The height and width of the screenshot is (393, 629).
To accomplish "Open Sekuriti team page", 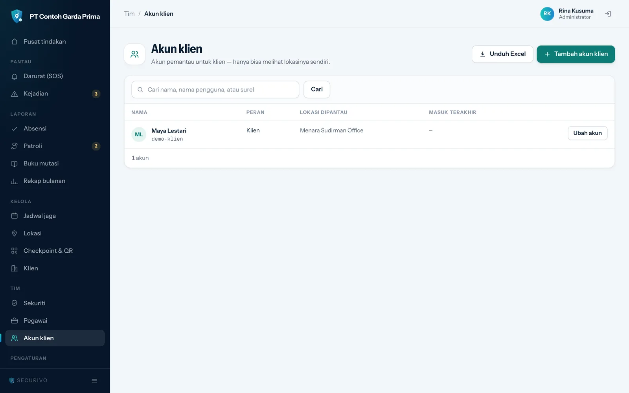I will point(55,303).
